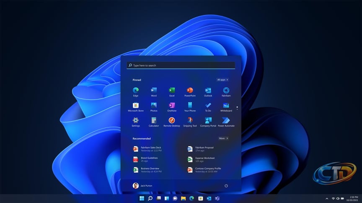Open Microsoft Store from pinned apps

[x=136, y=107]
